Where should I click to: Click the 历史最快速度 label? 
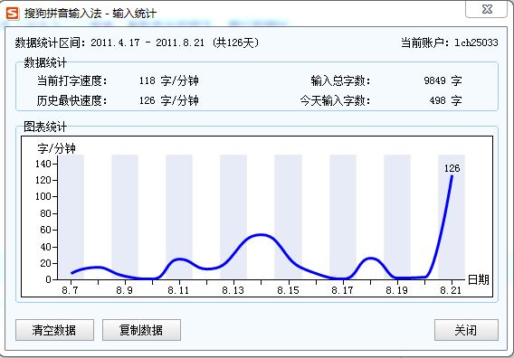tap(72, 100)
